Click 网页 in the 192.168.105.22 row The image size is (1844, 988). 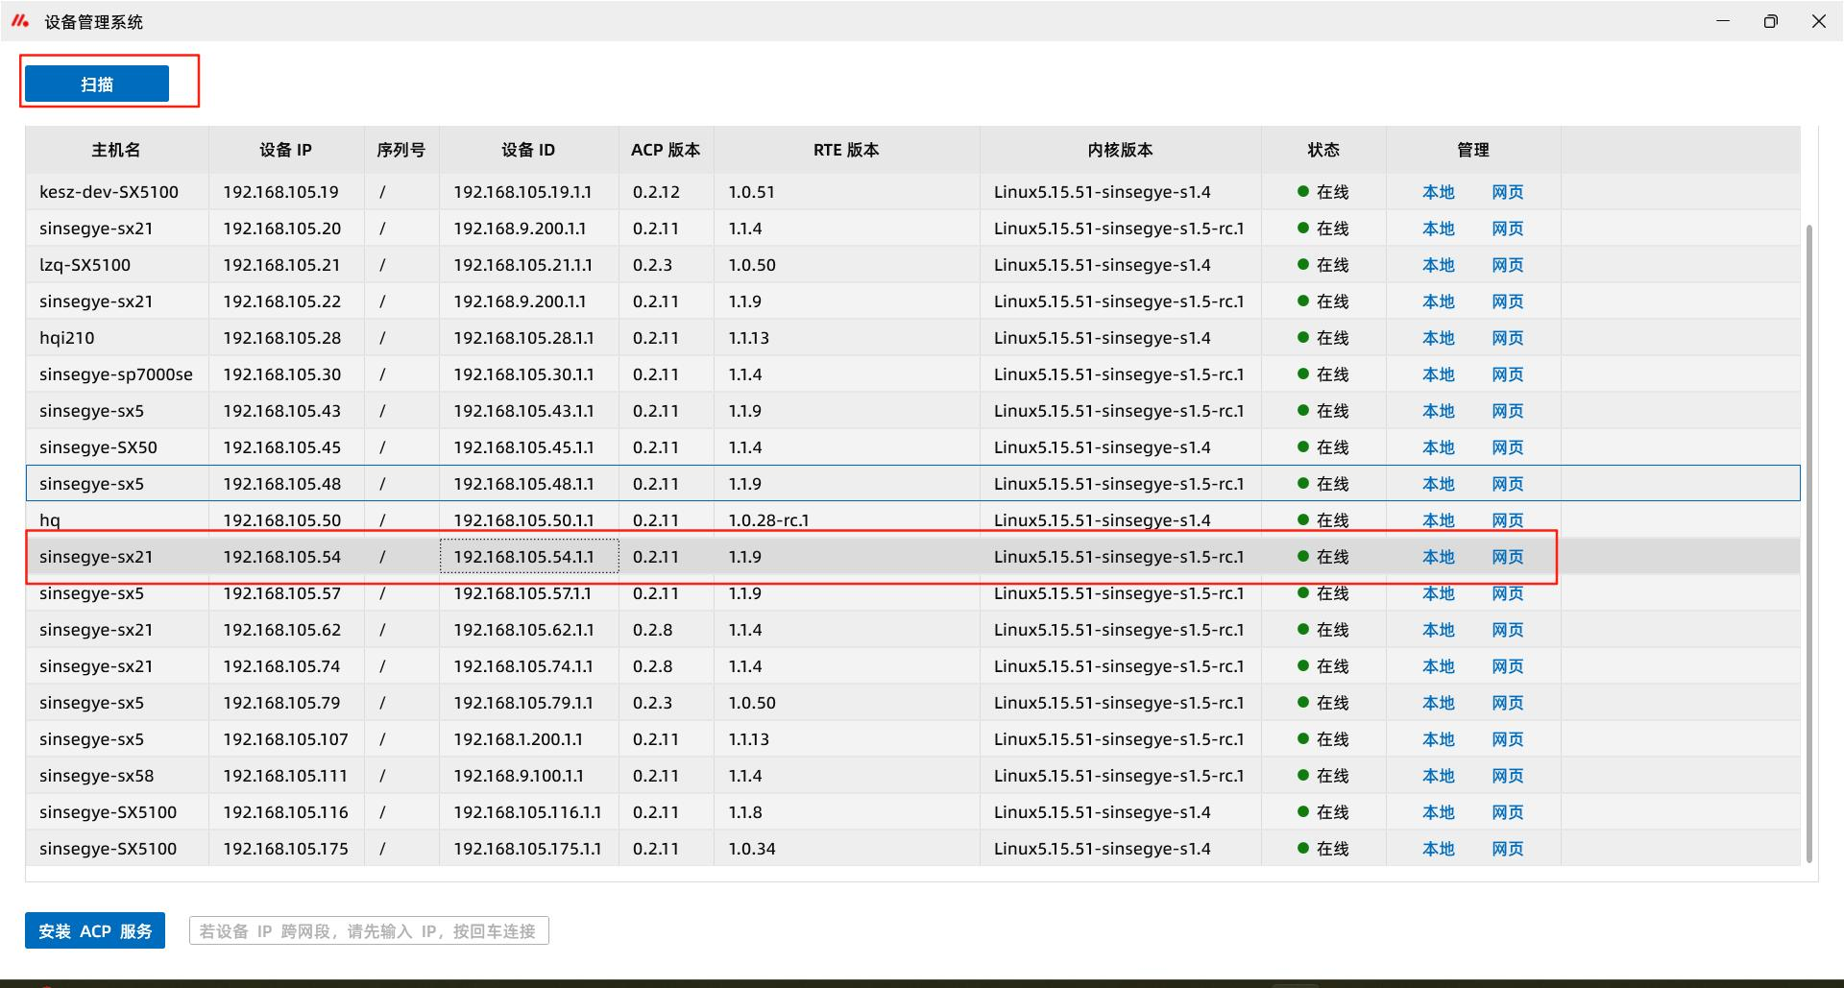pyautogui.click(x=1508, y=301)
